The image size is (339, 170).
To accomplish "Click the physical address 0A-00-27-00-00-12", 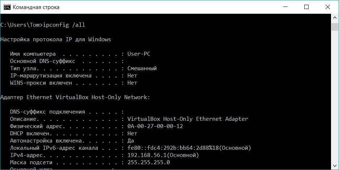I will [155, 126].
